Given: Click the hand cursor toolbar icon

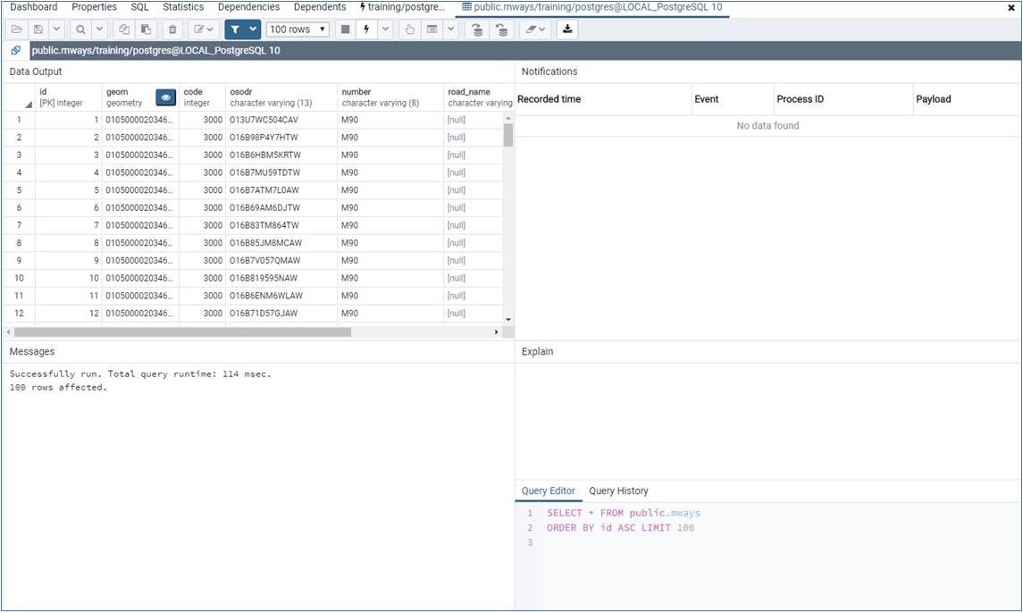Looking at the screenshot, I should click(x=409, y=29).
